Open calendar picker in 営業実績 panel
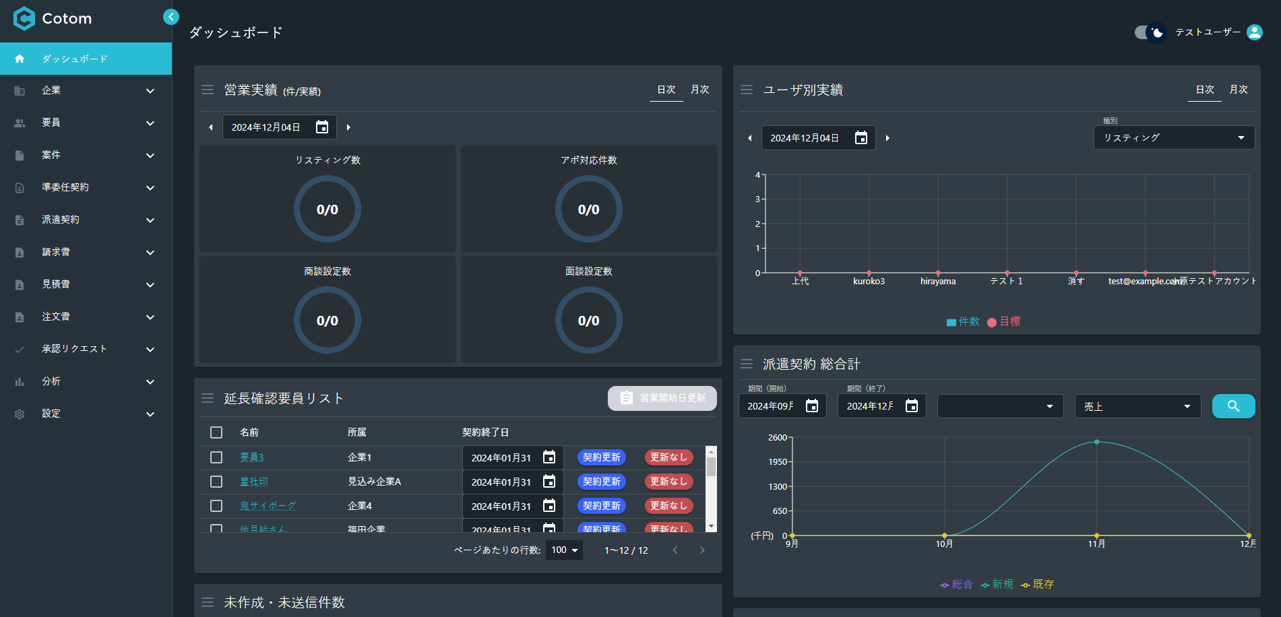This screenshot has width=1281, height=617. pos(322,127)
